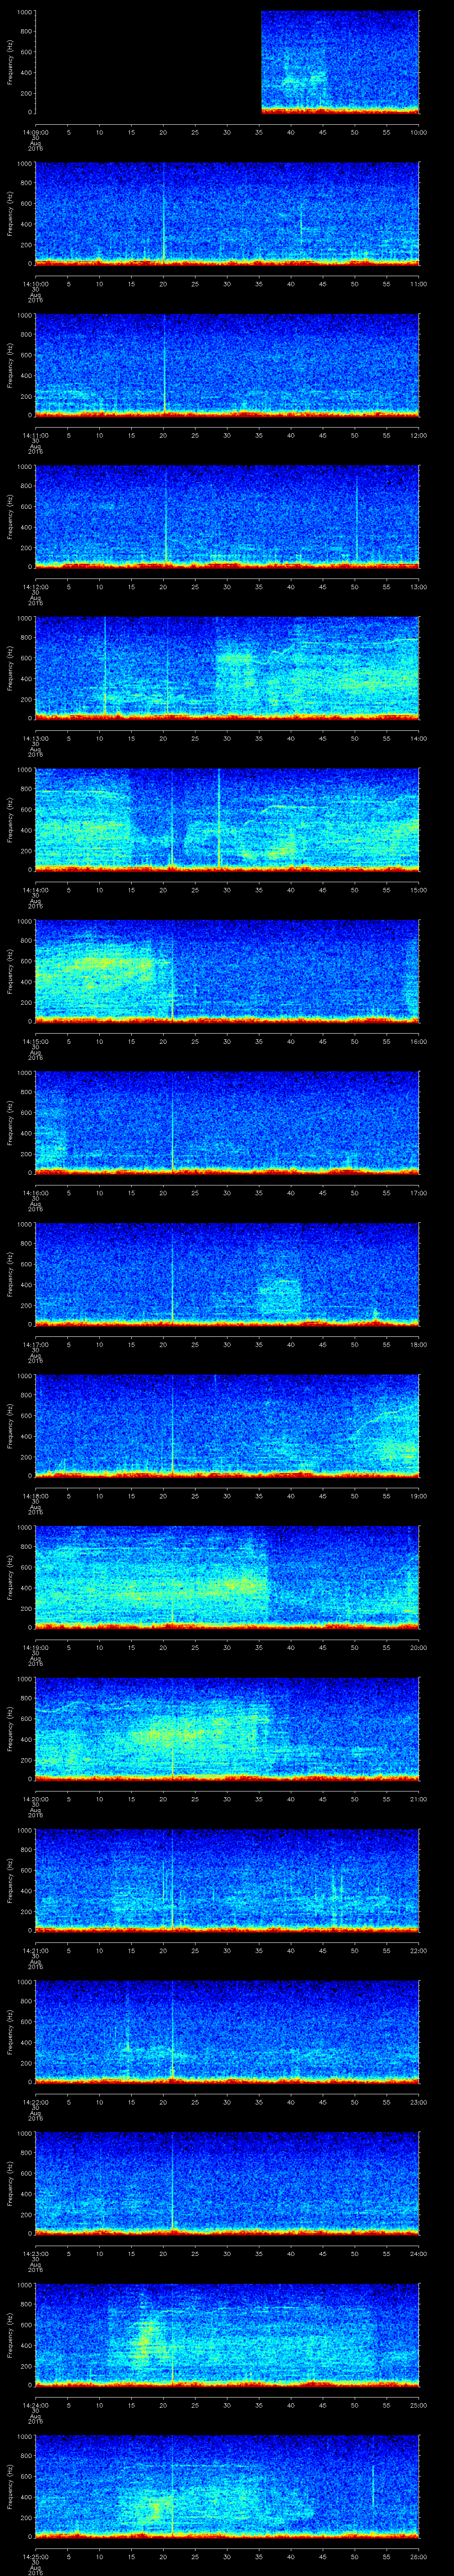
Task: Click the spectrogram panel starting at 14:23:00
Action: [227, 2183]
